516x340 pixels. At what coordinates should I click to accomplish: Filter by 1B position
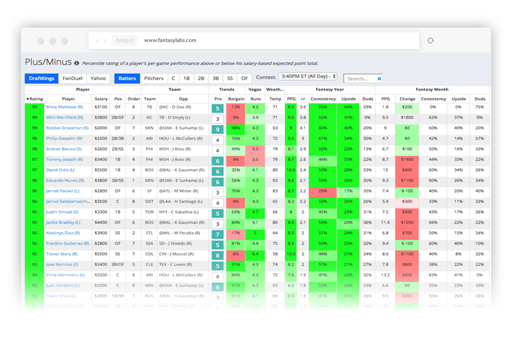point(186,78)
